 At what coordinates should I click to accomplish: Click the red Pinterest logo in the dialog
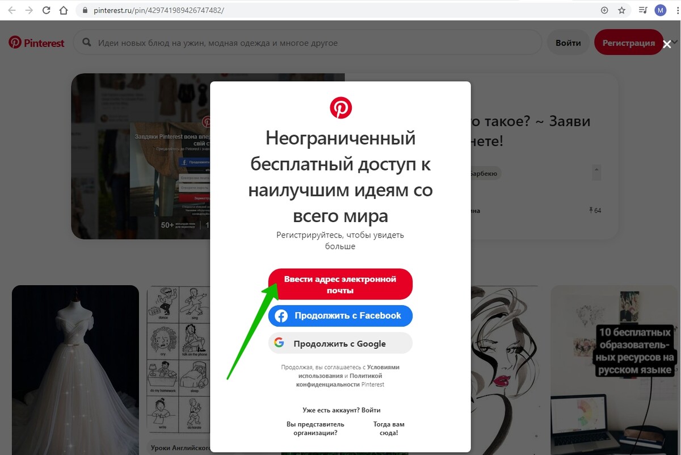(x=341, y=107)
